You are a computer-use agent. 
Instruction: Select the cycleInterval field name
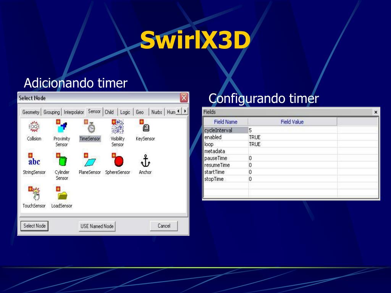point(226,130)
